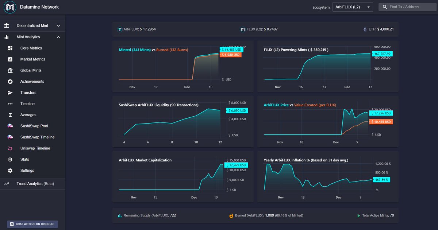Click the orange $ 6,980 USD burned tag

[x=231, y=55]
